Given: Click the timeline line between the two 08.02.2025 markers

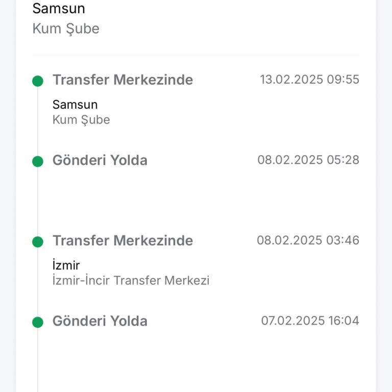Looking at the screenshot, I should click(38, 202).
